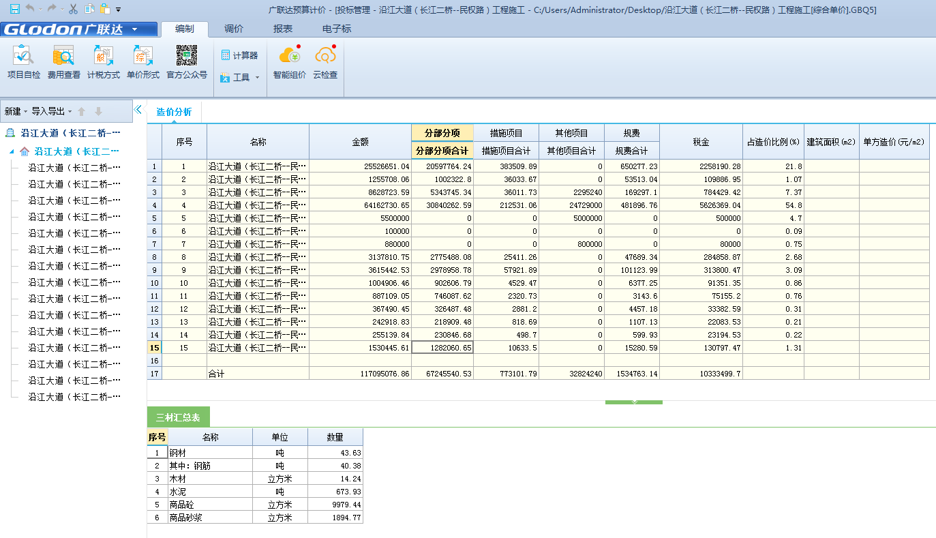Screen dimensions: 936x538
Task: Copy with the quick access copy icon
Action: click(89, 9)
